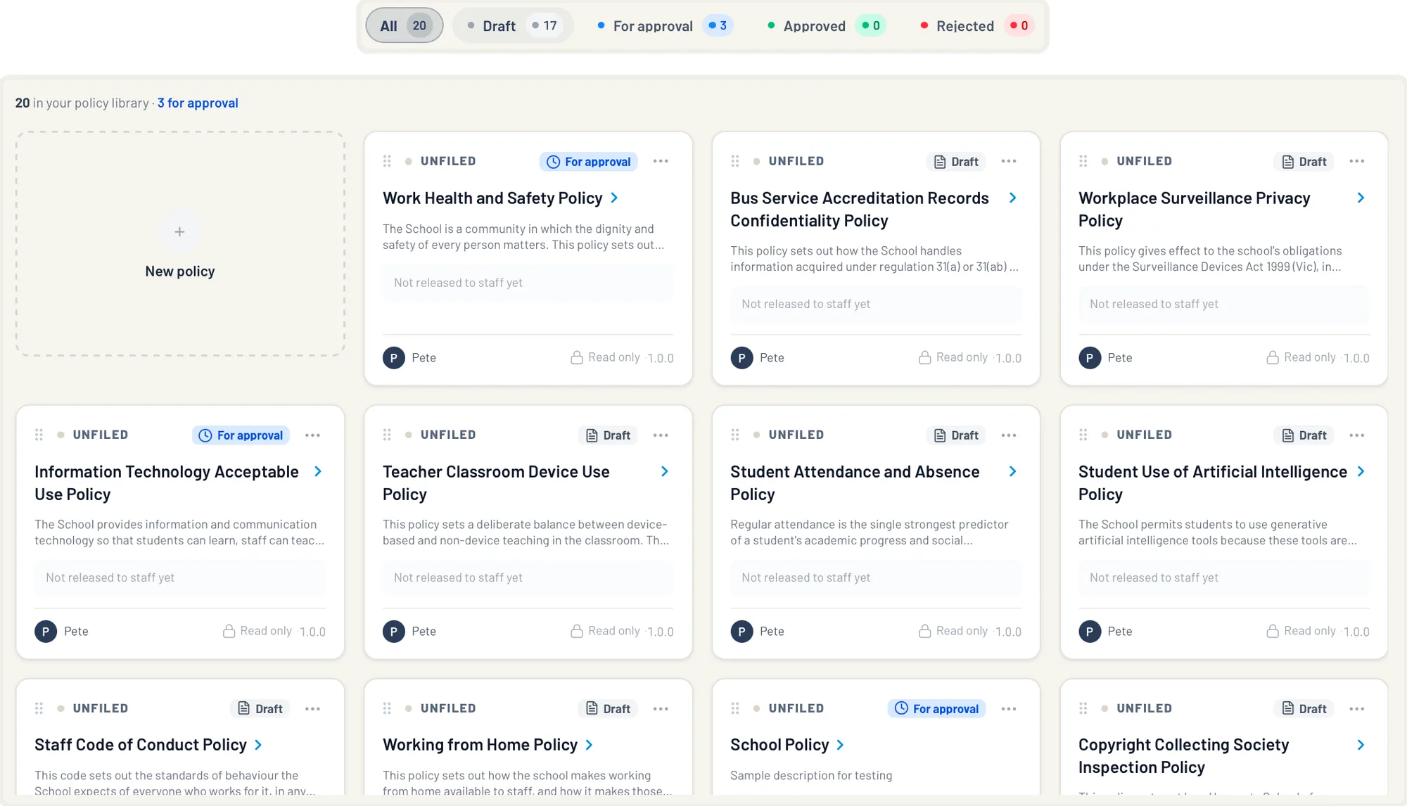Click Pete's avatar on Work Health and Safety card
This screenshot has height=806, width=1407.
tap(394, 358)
